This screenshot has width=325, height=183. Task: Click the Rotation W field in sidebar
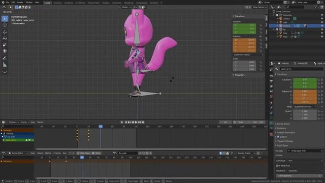244,40
